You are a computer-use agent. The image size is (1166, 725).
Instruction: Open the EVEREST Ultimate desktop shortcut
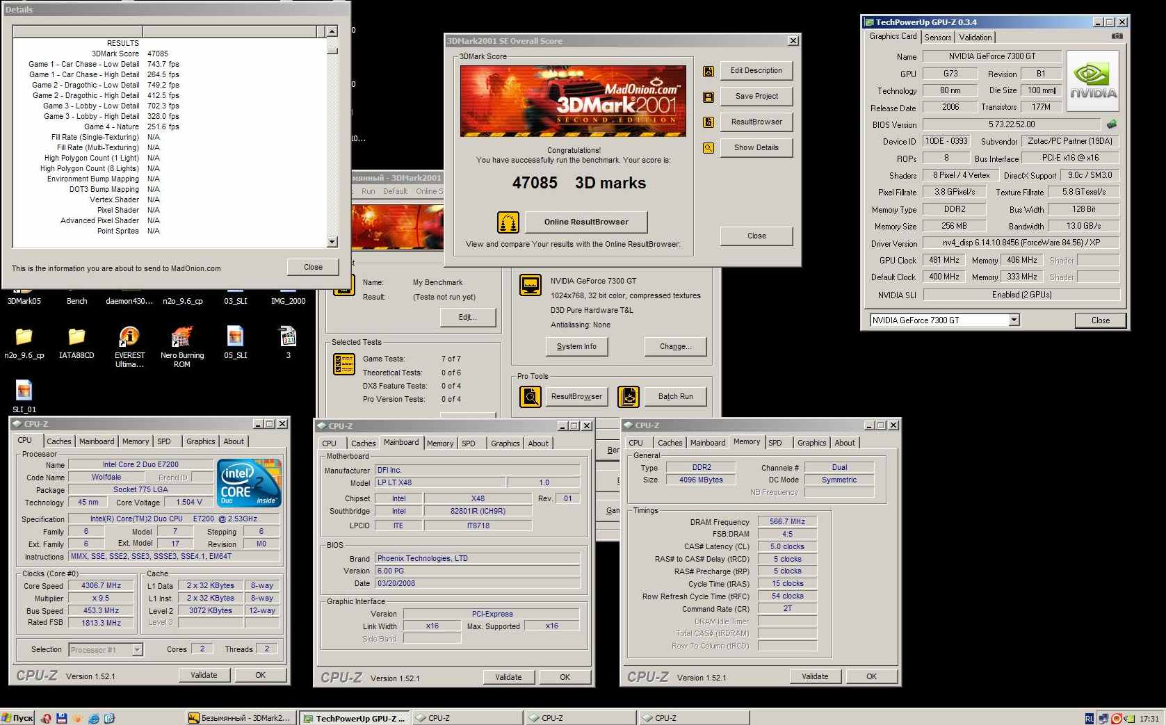tap(129, 347)
